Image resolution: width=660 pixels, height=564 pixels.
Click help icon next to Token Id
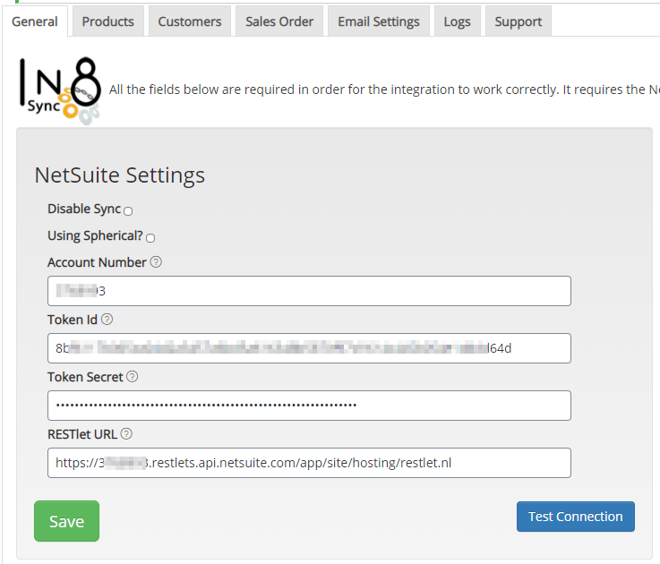[x=107, y=320]
